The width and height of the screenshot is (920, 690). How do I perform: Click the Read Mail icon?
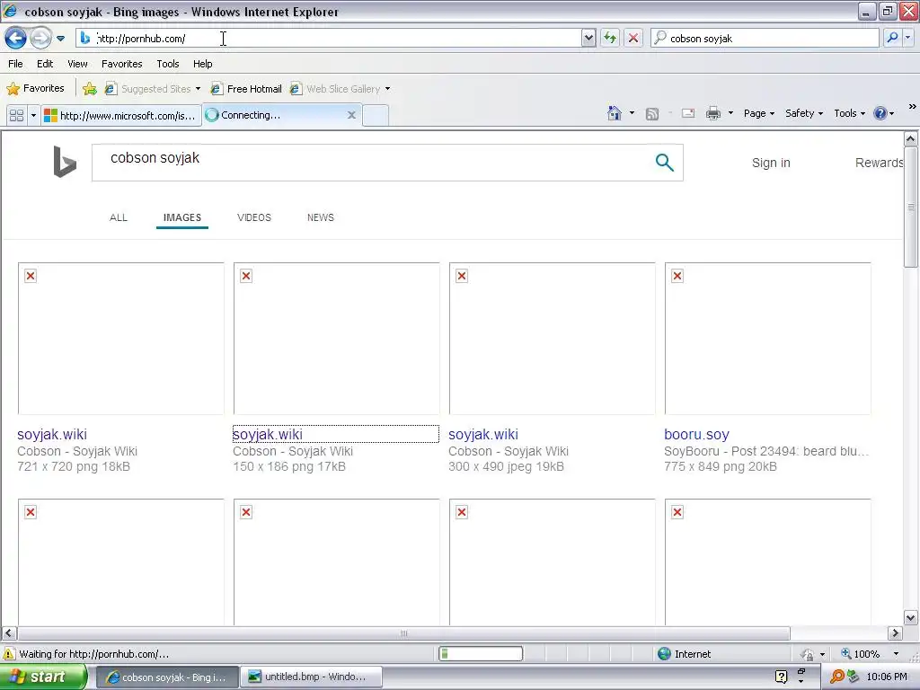[x=688, y=113]
